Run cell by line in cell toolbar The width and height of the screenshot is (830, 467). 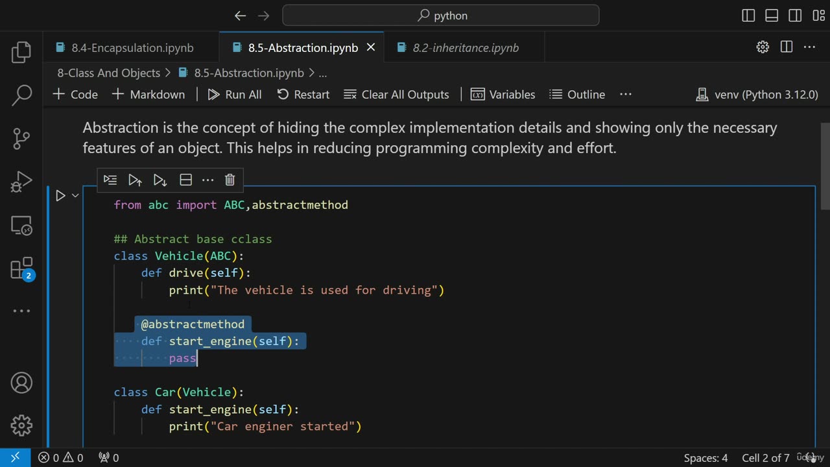click(x=110, y=180)
